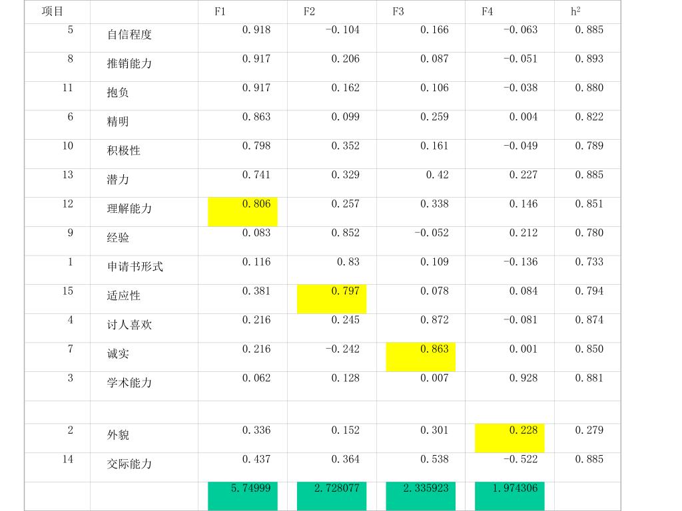Select the 精明 cell
This screenshot has width=682, height=511.
coord(144,125)
